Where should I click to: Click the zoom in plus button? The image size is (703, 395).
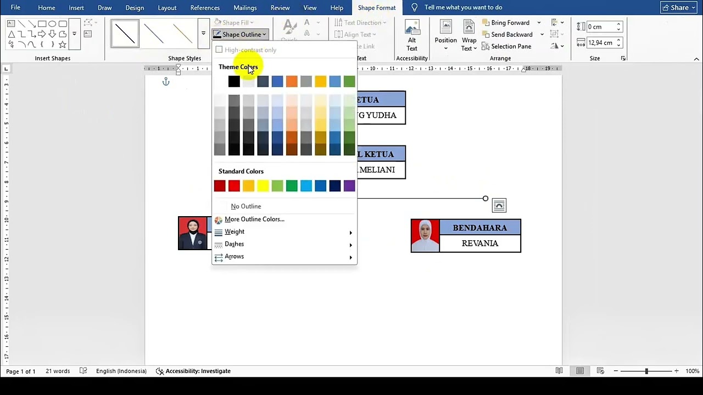point(677,371)
